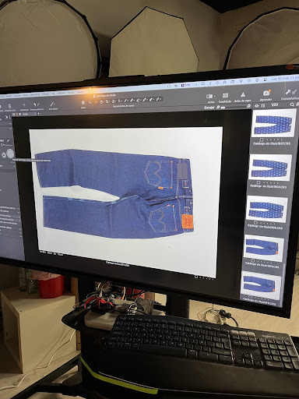Viewport: 299px width, 399px height.
Task: Click the magnifier search icon above the thumbnails
Action: (x=292, y=104)
